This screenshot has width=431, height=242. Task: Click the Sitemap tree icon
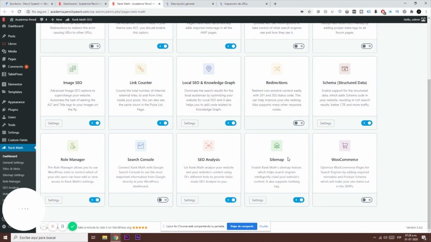click(x=277, y=146)
